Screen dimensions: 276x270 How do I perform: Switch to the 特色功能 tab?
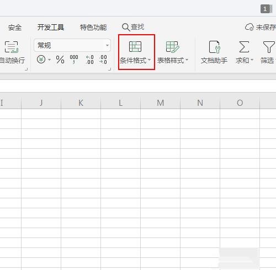click(x=93, y=28)
